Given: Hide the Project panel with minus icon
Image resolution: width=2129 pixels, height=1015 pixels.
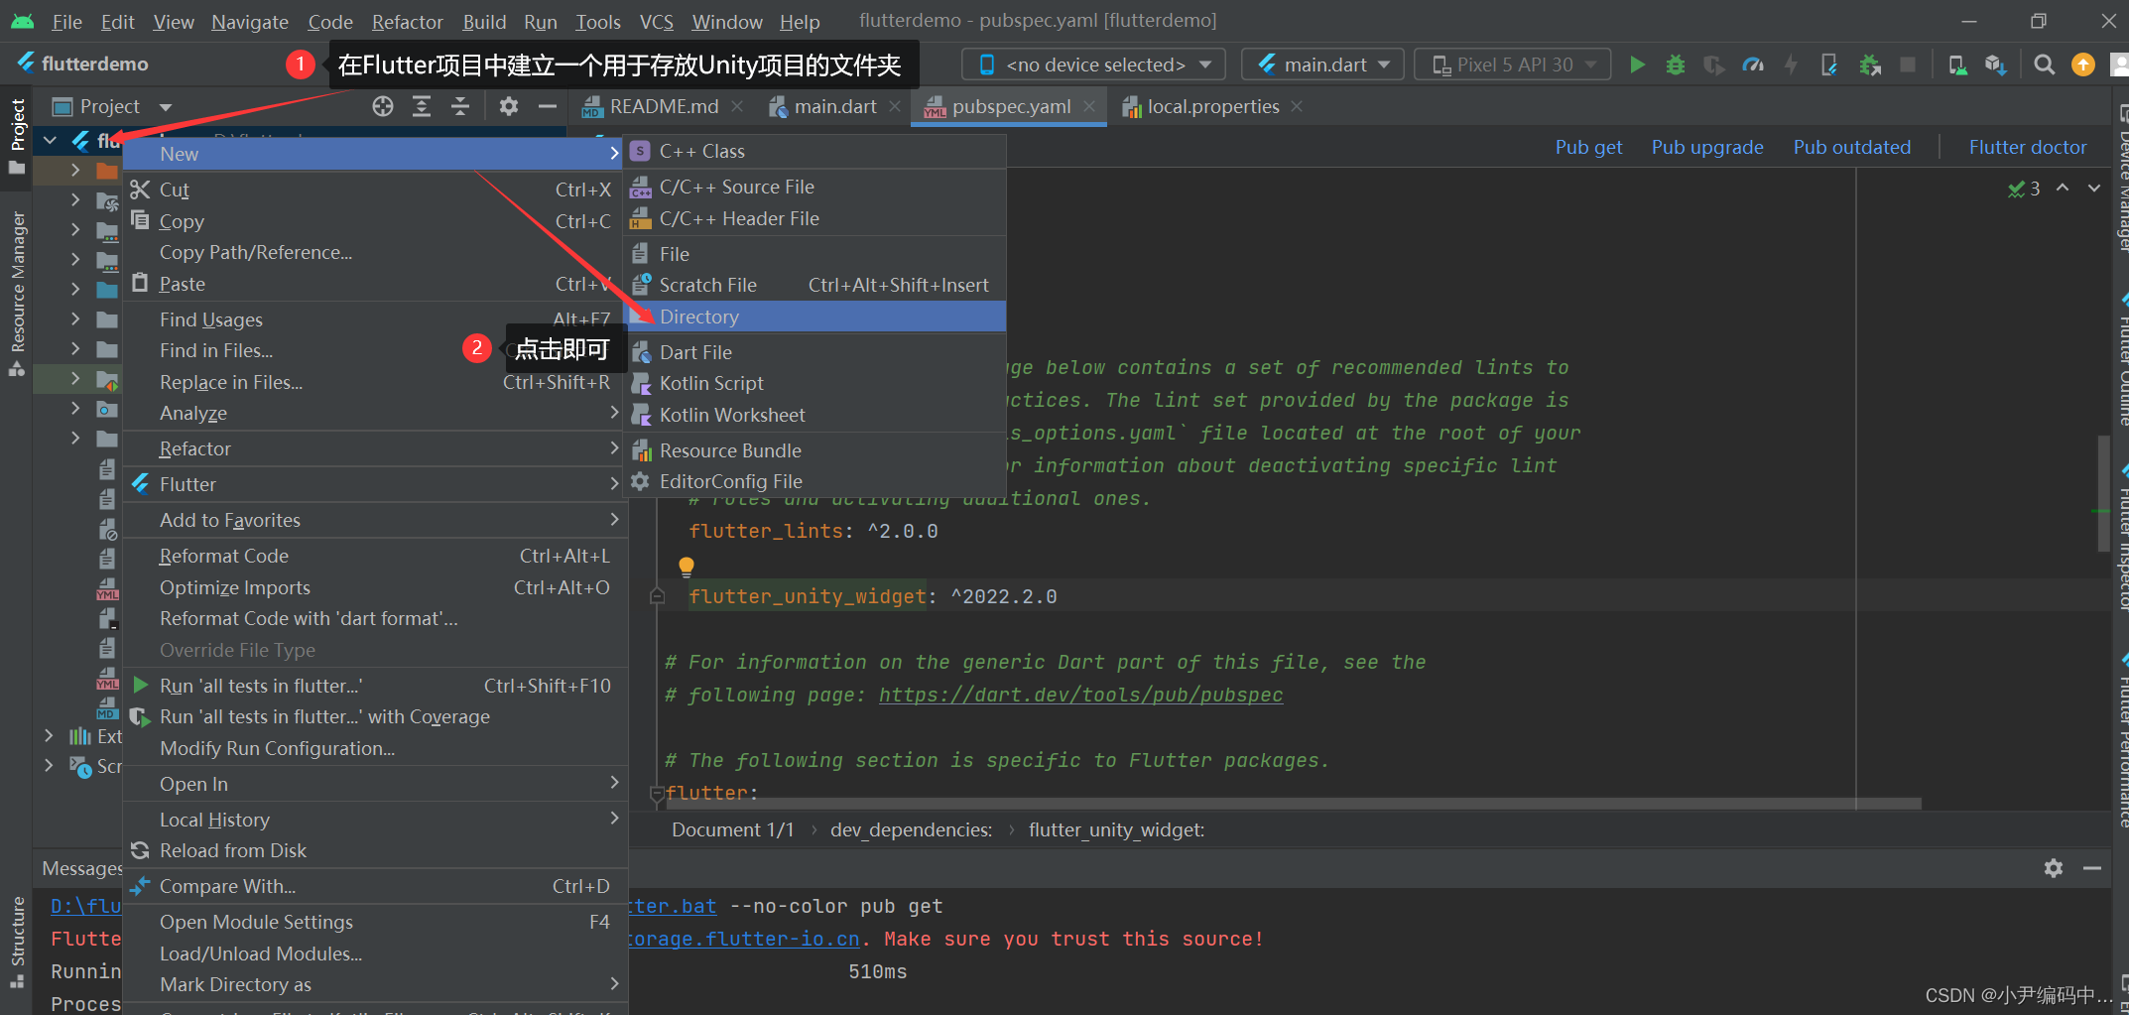Looking at the screenshot, I should (x=548, y=106).
